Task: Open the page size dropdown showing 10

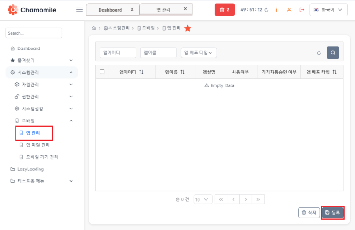Action: (x=203, y=199)
